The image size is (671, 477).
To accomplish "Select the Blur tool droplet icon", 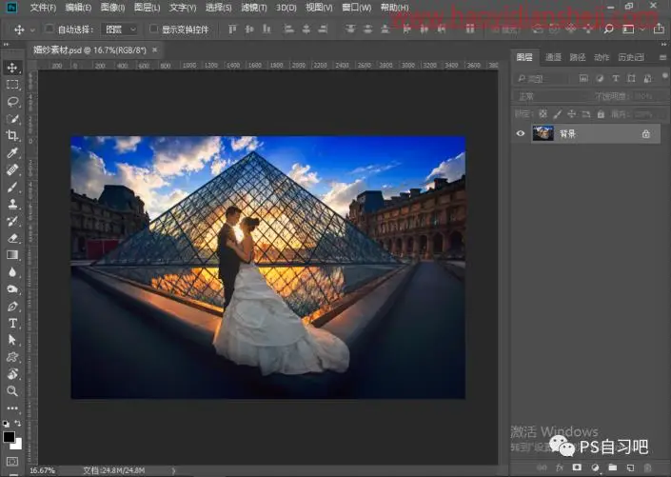I will pos(12,272).
